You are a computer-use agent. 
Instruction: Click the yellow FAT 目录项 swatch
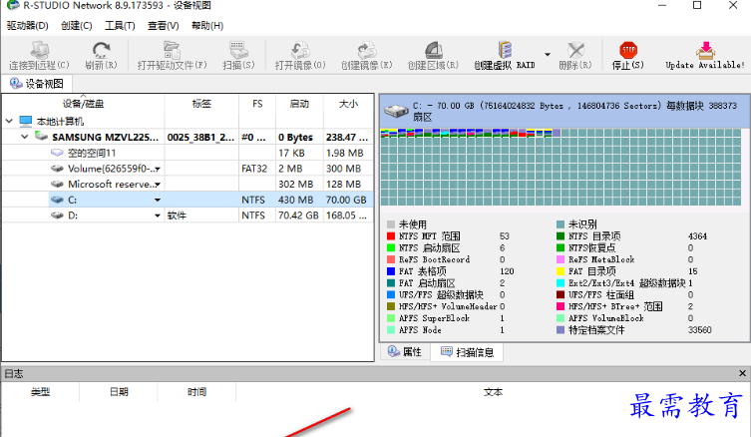click(561, 271)
